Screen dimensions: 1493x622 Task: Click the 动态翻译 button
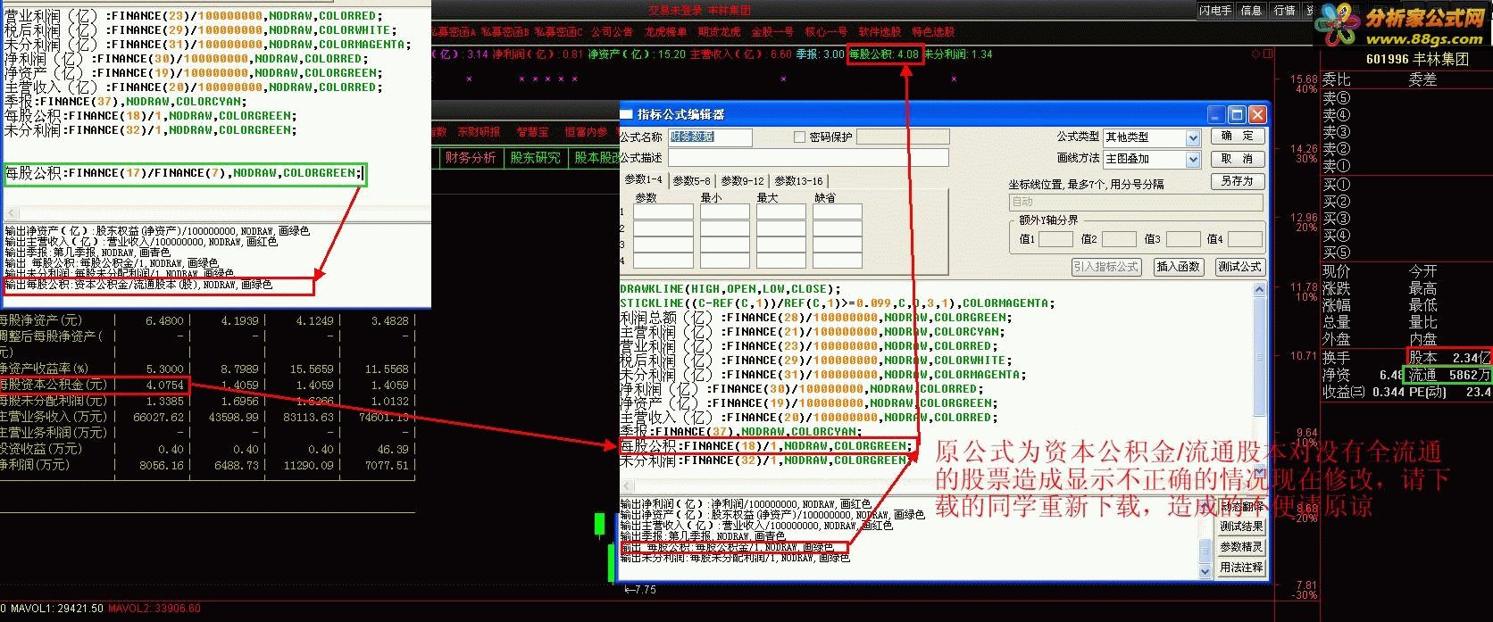pos(1241,506)
